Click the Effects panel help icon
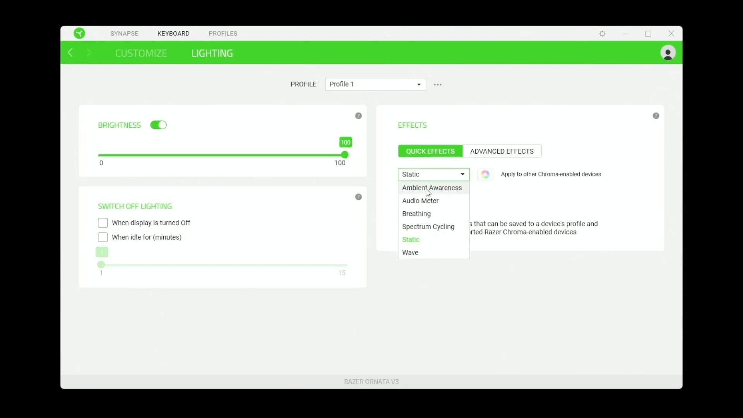This screenshot has width=743, height=418. 656,116
